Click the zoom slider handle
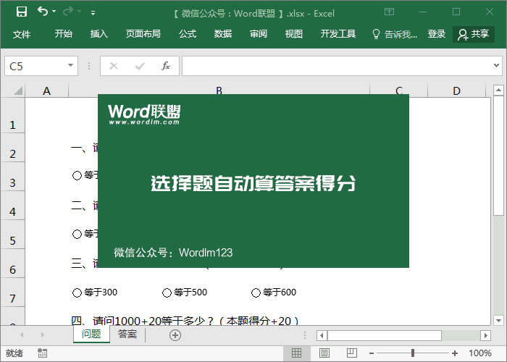Screen dimensions: 507x362 [413, 353]
